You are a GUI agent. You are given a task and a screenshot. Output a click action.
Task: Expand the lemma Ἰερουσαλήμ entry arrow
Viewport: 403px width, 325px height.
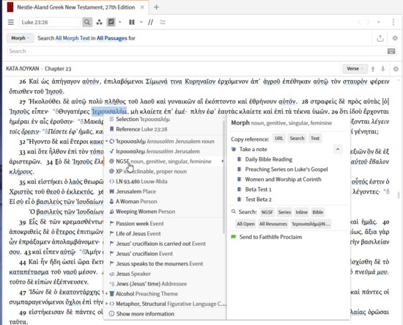click(106, 142)
